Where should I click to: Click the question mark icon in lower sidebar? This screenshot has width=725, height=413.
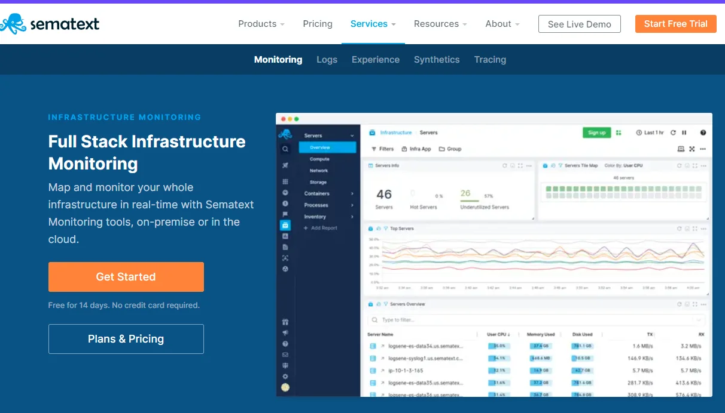285,344
